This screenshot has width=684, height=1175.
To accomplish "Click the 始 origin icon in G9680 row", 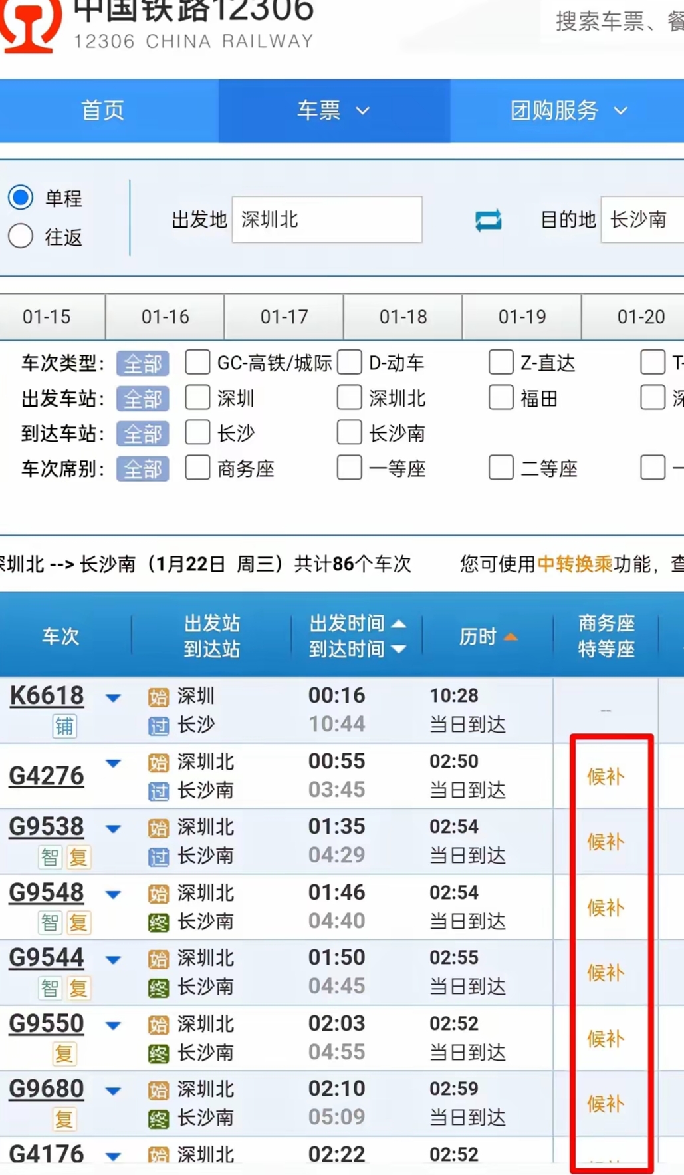I will coord(158,1090).
